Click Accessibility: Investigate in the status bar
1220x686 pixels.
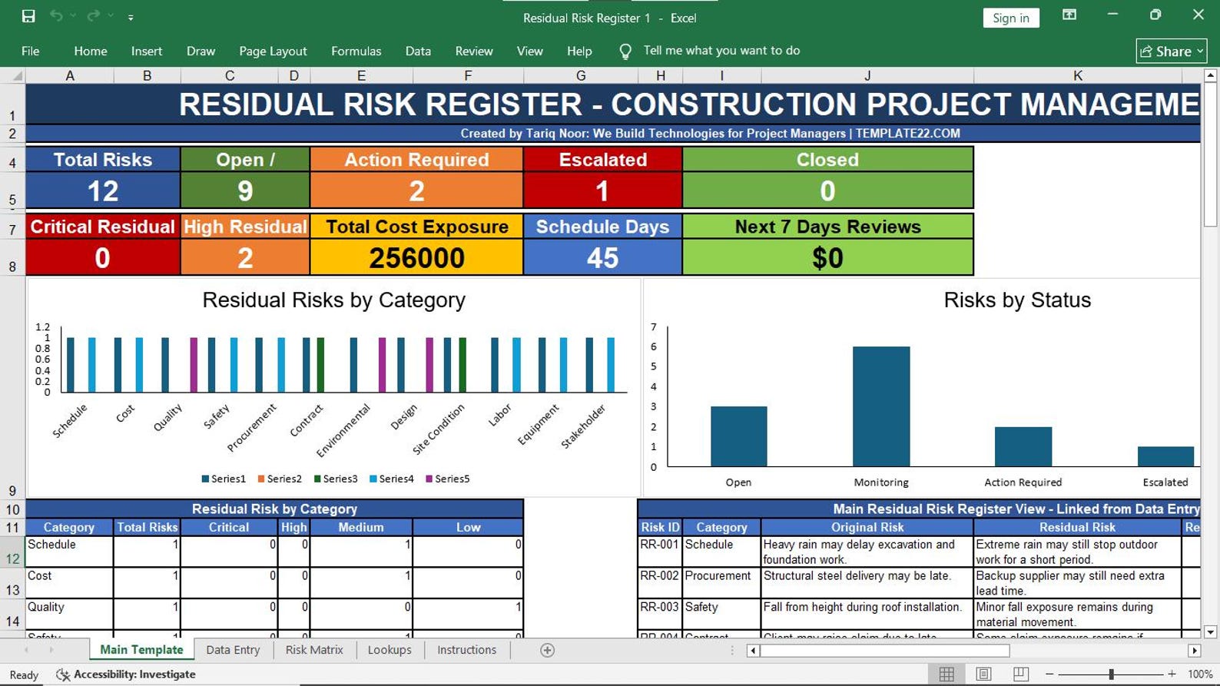pyautogui.click(x=126, y=674)
